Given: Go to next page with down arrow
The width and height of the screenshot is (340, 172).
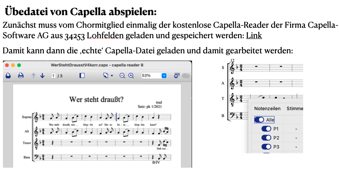Looking at the screenshot, I should click(x=42, y=76).
